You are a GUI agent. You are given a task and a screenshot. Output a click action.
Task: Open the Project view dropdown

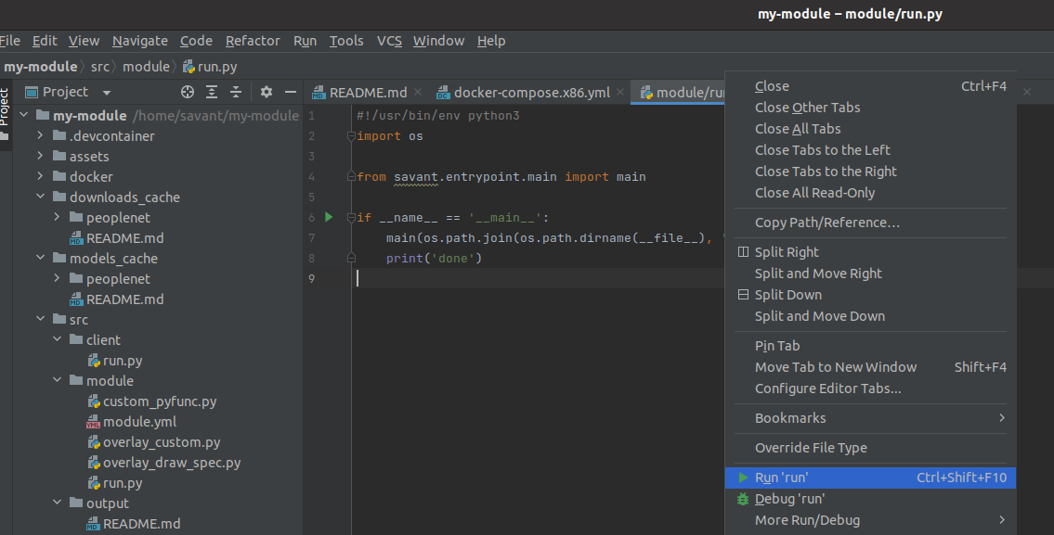(107, 93)
